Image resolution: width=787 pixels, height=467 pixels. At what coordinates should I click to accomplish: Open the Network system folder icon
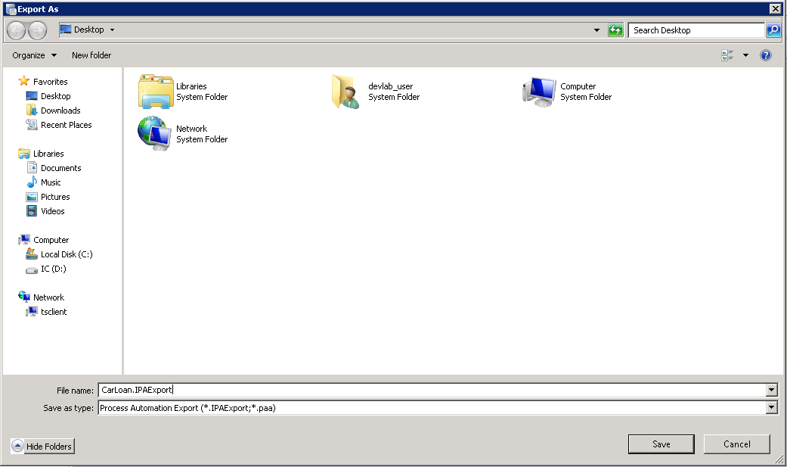pyautogui.click(x=156, y=134)
